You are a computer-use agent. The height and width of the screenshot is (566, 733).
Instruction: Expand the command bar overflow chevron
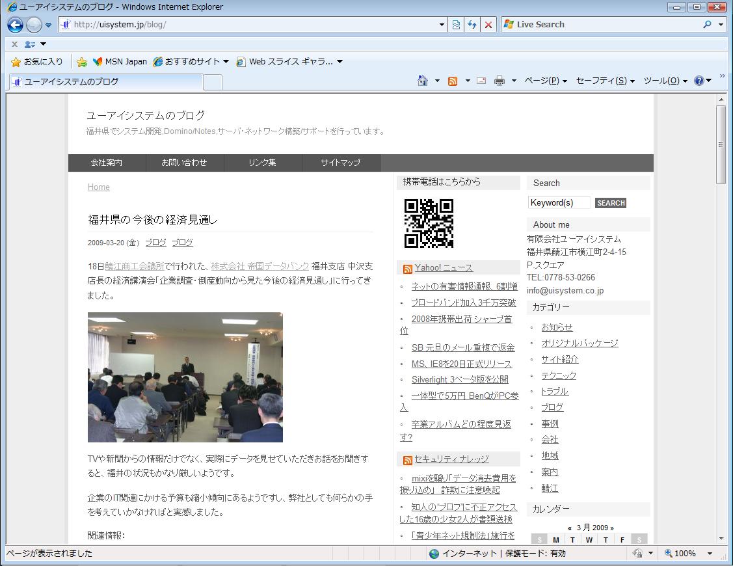[x=722, y=75]
